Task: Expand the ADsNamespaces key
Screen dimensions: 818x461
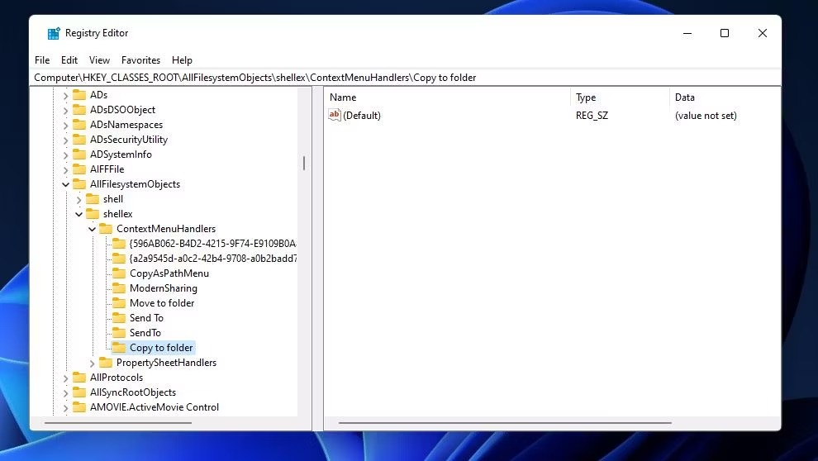Action: (x=65, y=125)
